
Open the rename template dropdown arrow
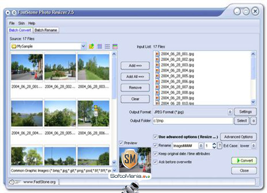(x=201, y=145)
